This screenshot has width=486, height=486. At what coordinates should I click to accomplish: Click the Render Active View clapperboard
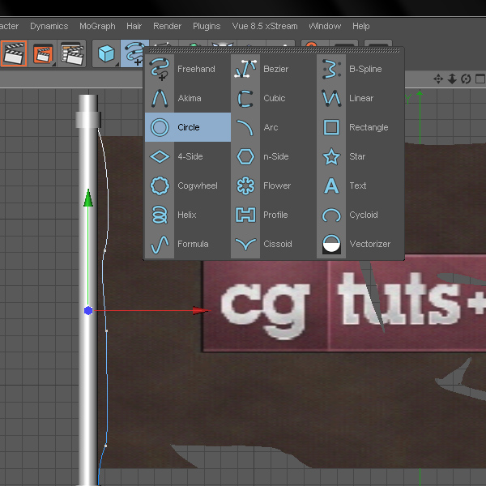coord(14,53)
